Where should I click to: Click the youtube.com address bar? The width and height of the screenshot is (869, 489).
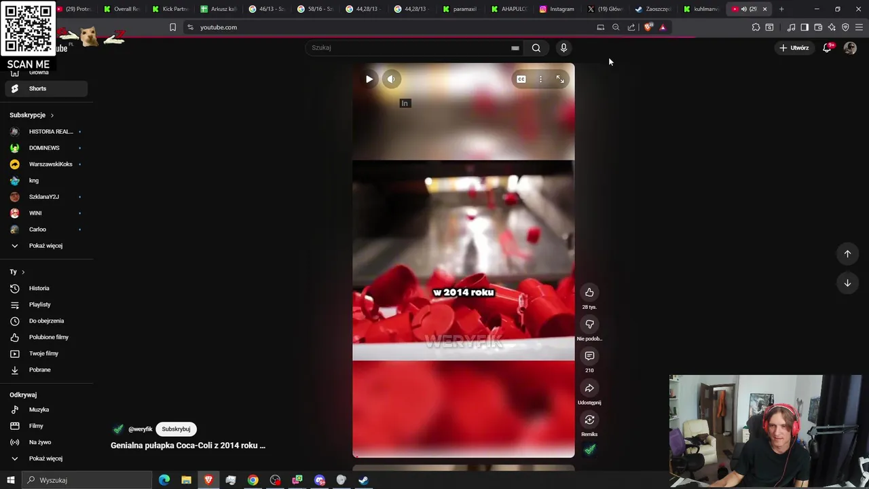pyautogui.click(x=387, y=27)
